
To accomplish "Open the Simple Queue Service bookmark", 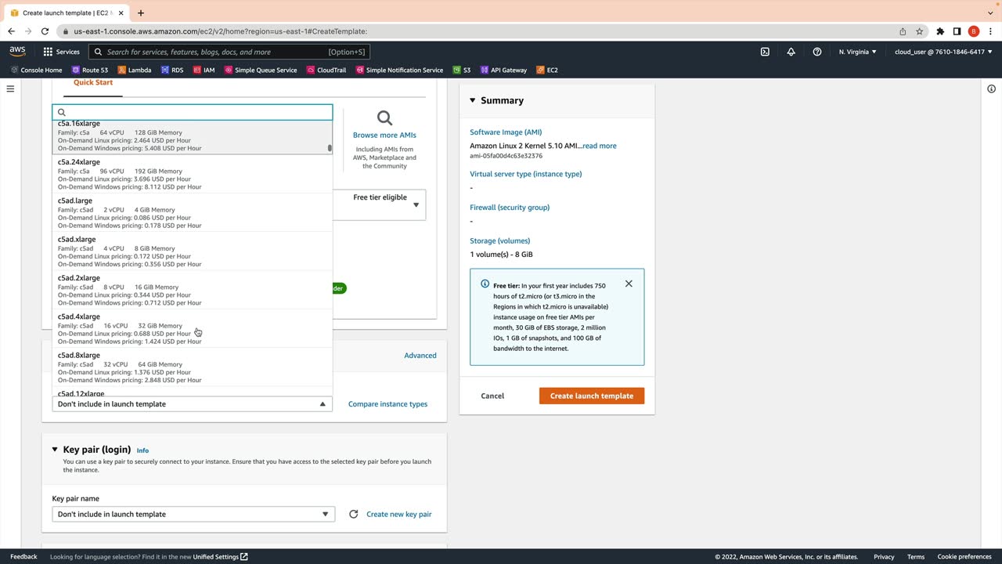I will coord(261,70).
